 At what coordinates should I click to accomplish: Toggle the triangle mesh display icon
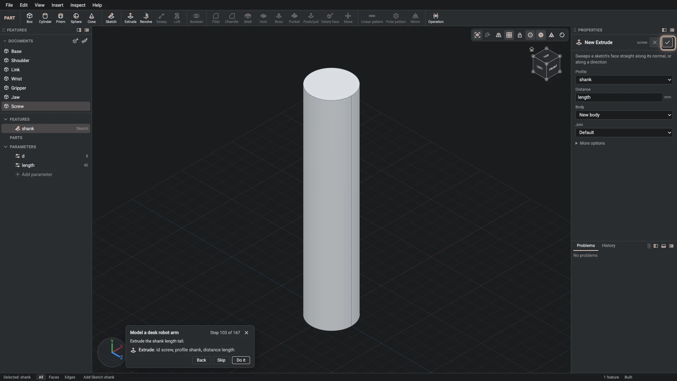tap(551, 35)
